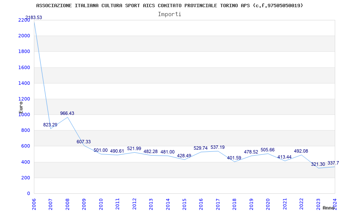
Task: Click the Anno x-axis label
Action: [329, 208]
